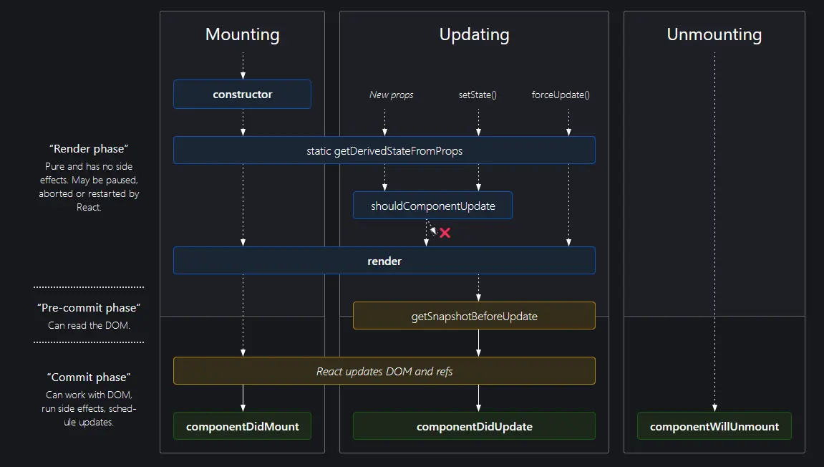Viewport: 824px width, 467px height.
Task: Select the Unmounting column heading
Action: click(x=714, y=34)
